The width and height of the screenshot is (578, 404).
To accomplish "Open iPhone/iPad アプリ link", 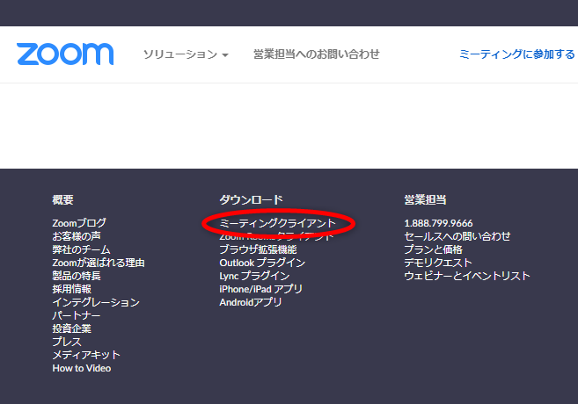I will click(x=261, y=289).
